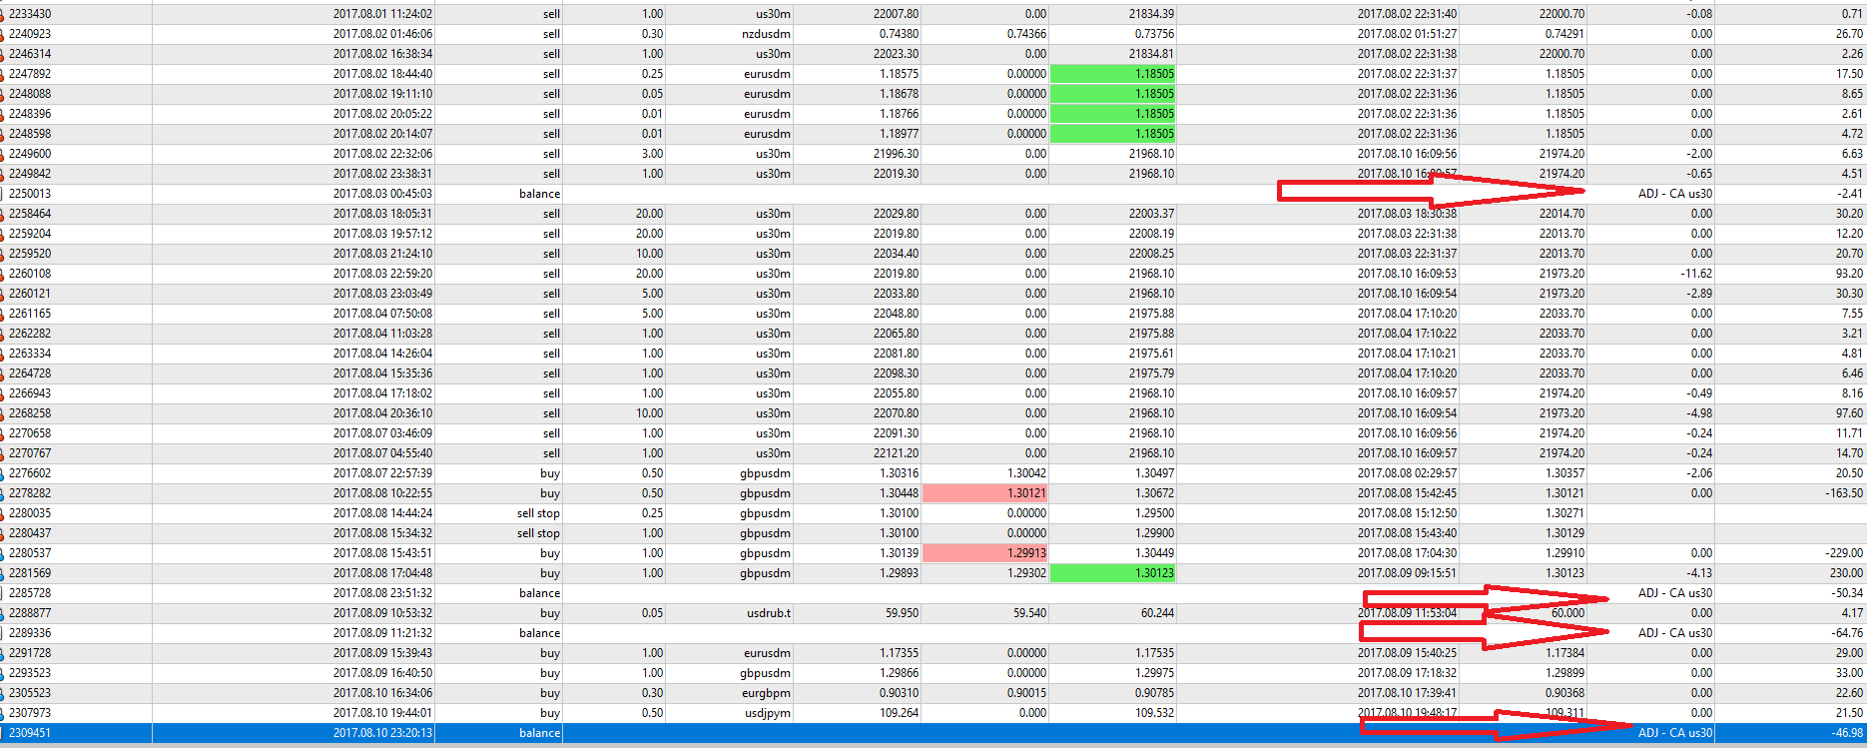1867x748 pixels.
Task: Click balance adjustment amount -46.98
Action: pos(1847,733)
